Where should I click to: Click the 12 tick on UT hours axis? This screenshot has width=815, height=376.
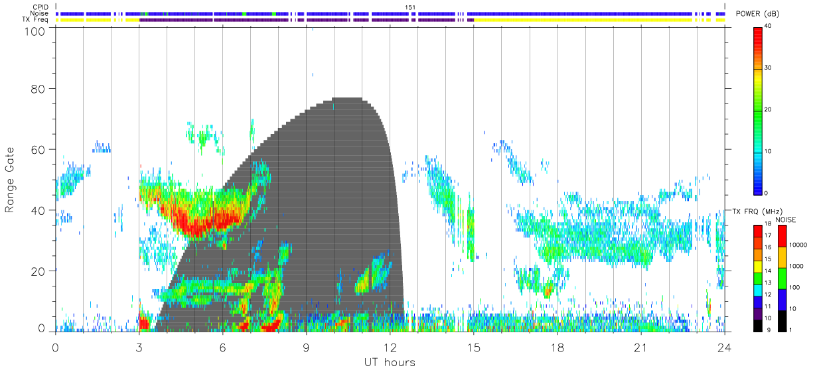point(390,347)
